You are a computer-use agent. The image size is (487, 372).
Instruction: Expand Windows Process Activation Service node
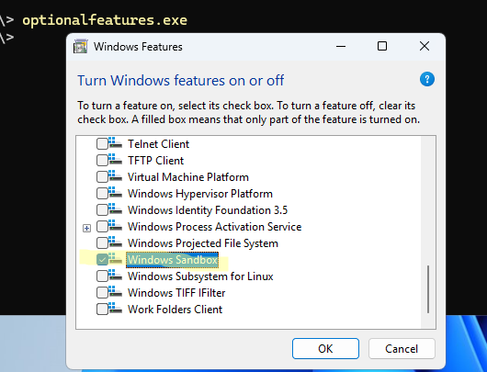(x=86, y=229)
